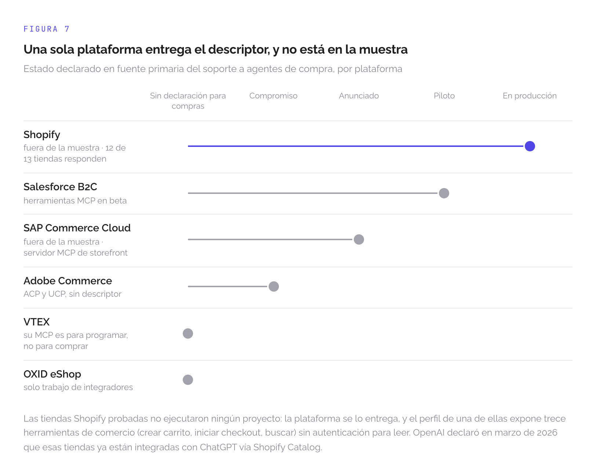The width and height of the screenshot is (596, 476).
Task: Click the blue Shopify dot marker
Action: [x=530, y=146]
